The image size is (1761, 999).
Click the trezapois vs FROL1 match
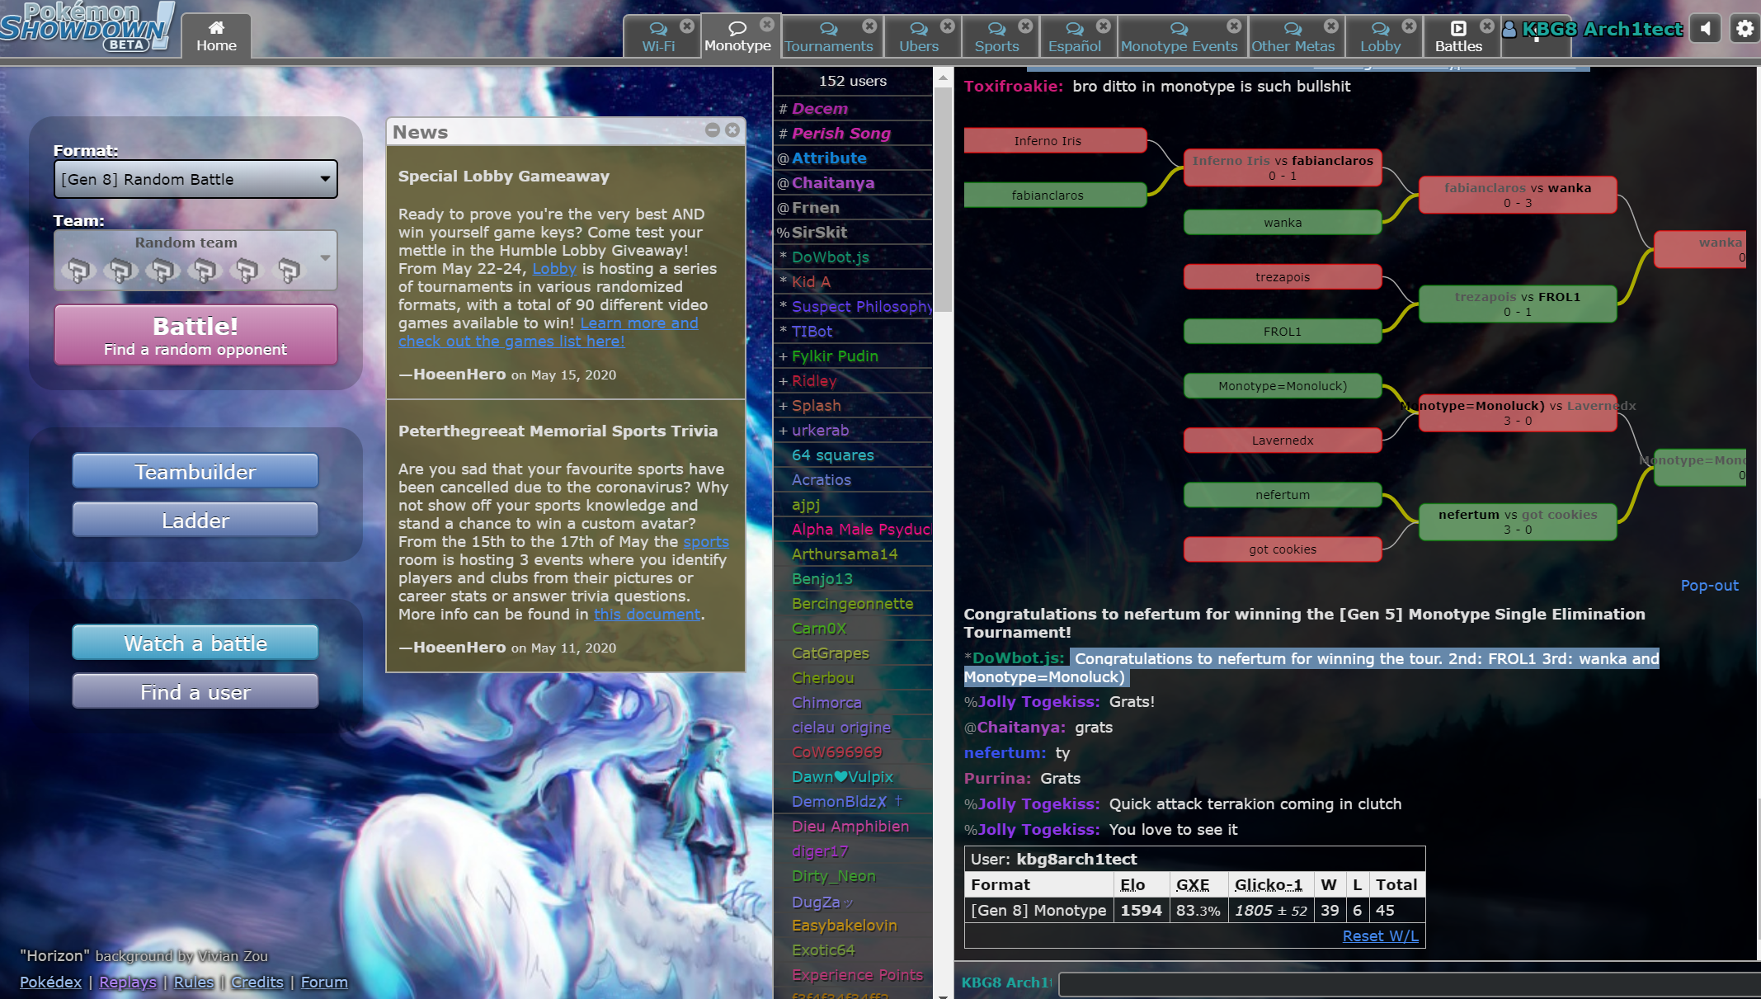coord(1518,304)
